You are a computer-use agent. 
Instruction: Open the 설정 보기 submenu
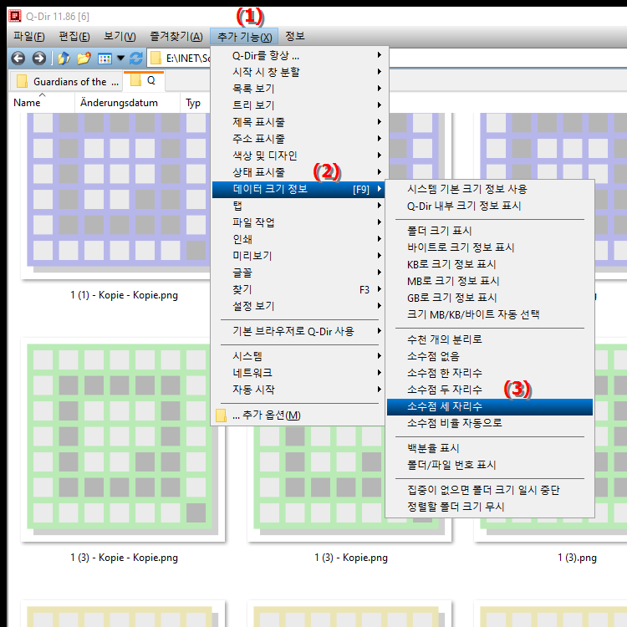[x=298, y=306]
